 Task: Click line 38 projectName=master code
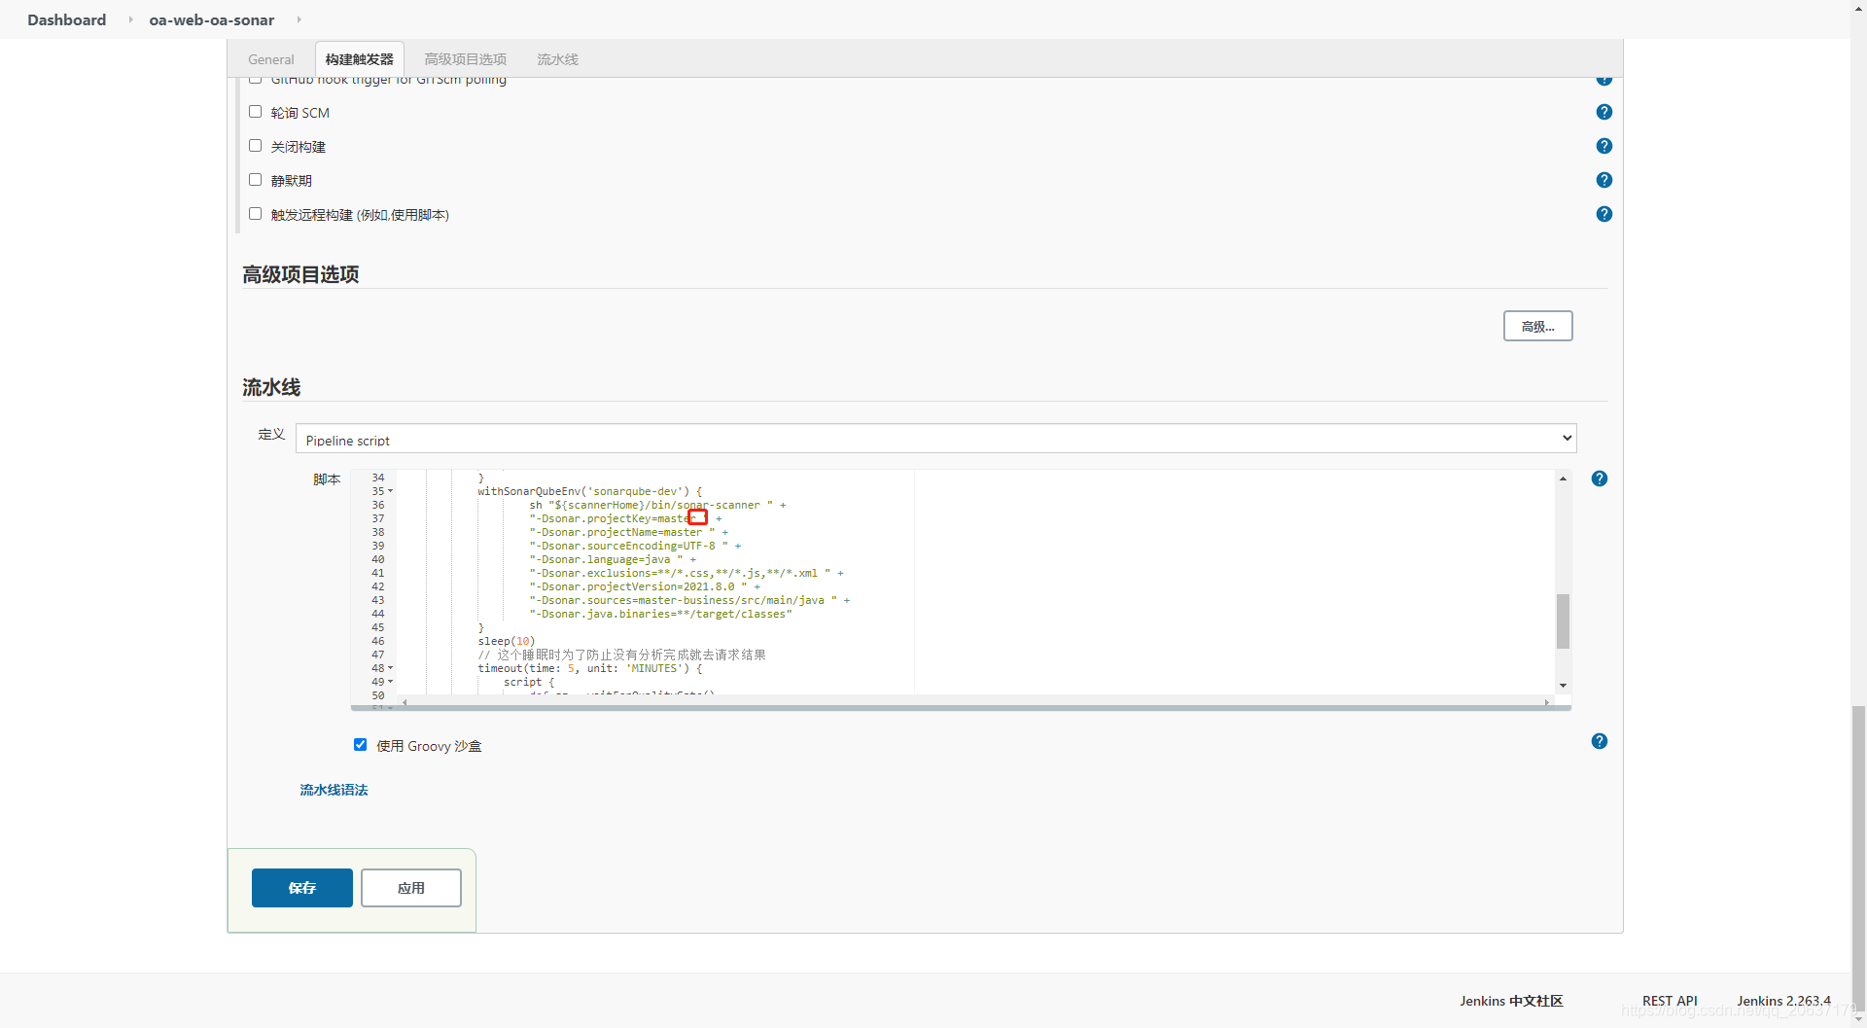pos(628,532)
